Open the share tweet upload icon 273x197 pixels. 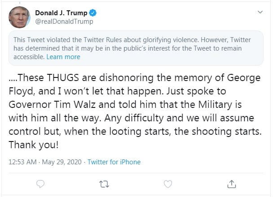[x=232, y=184]
